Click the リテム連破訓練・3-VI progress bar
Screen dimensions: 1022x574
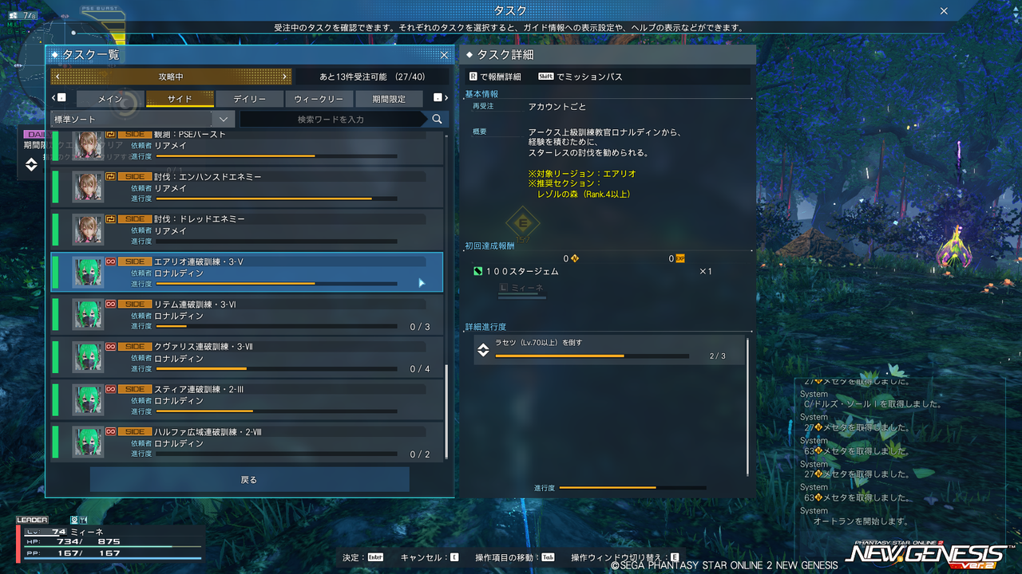[x=276, y=326]
